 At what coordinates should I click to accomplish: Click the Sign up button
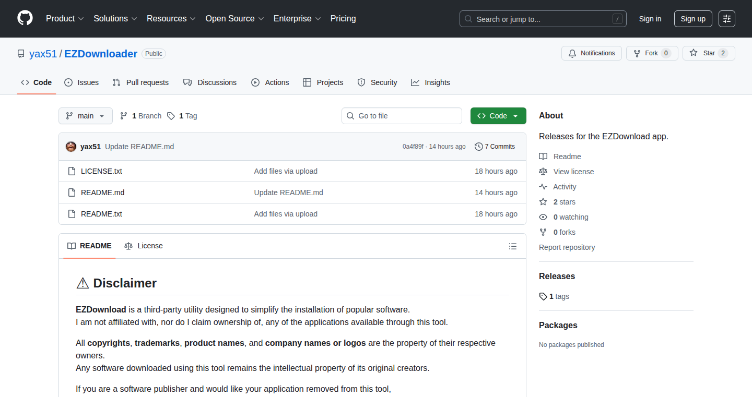coord(693,19)
